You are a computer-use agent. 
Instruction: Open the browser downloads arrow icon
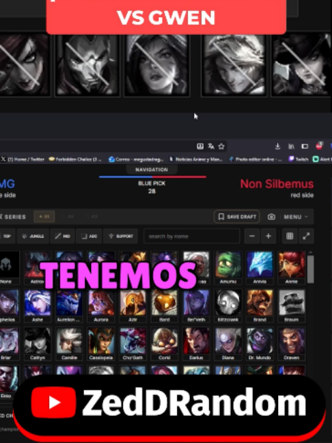pos(277,146)
